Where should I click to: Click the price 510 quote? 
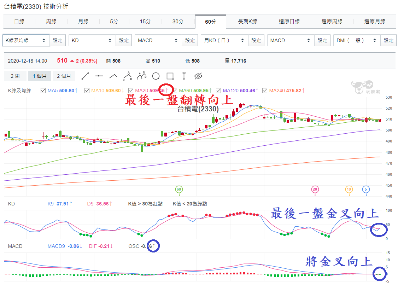(x=62, y=60)
